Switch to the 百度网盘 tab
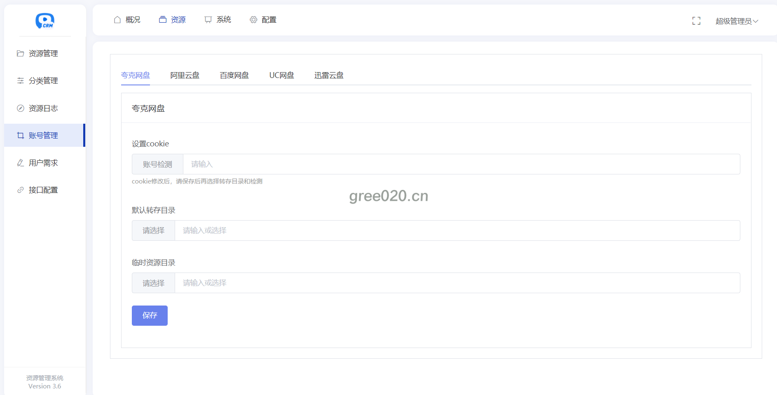The height and width of the screenshot is (395, 777). point(234,75)
